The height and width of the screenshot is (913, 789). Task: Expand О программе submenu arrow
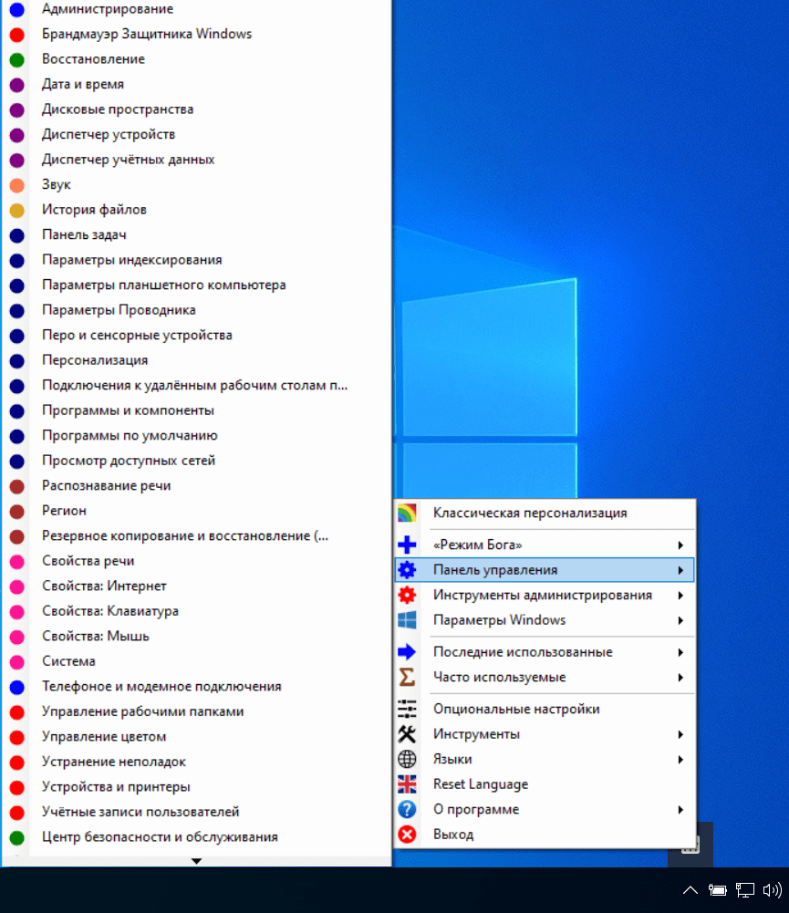tap(680, 809)
